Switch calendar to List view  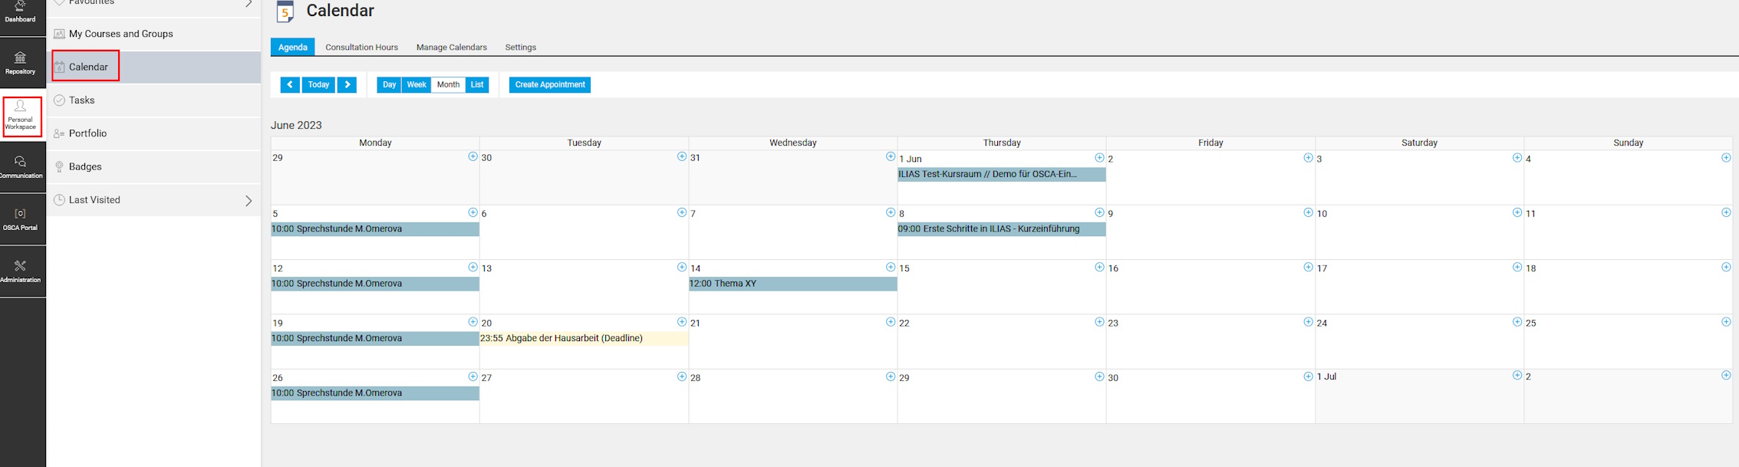pos(477,85)
